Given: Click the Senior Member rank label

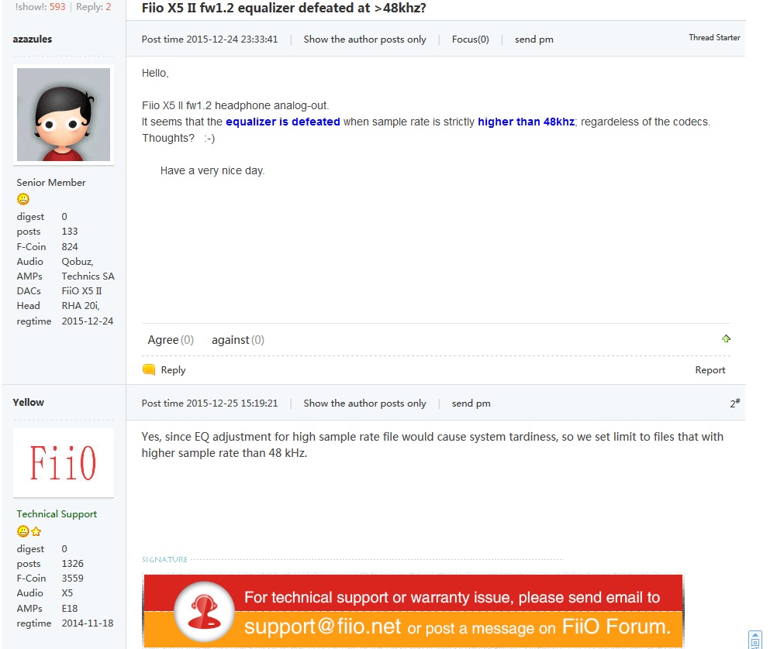Looking at the screenshot, I should point(51,182).
